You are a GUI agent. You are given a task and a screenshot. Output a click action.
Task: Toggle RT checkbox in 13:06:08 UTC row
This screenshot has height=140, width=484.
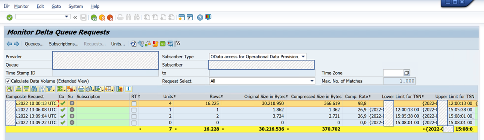click(134, 110)
